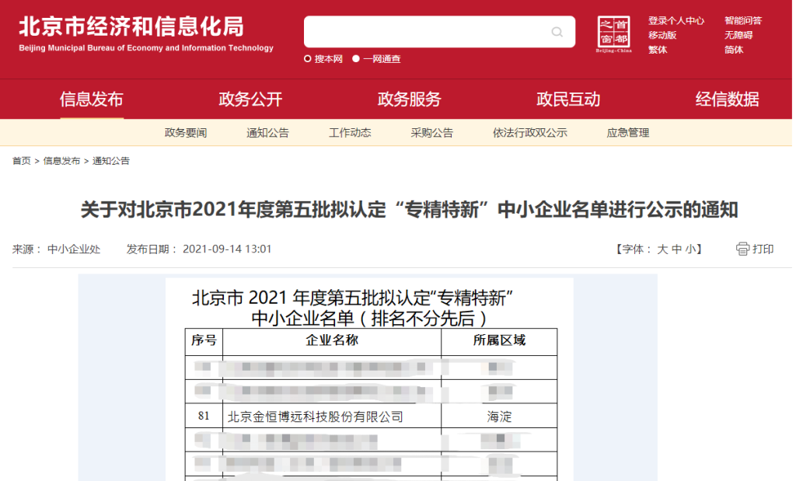Viewport: 796px width, 481px height.
Task: Open the 采购公告 submenu item
Action: [431, 133]
